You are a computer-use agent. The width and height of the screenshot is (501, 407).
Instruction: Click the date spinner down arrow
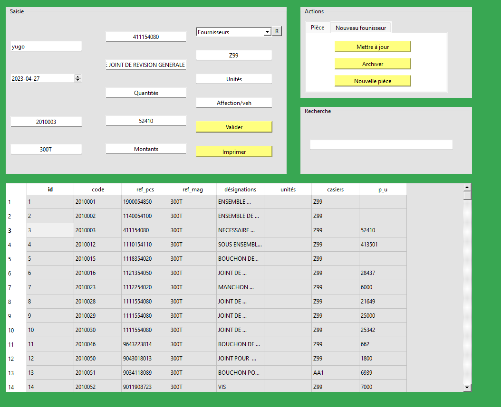click(x=77, y=80)
